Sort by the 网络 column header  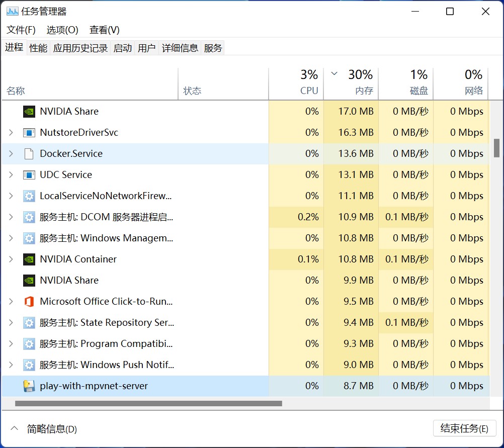pos(461,84)
